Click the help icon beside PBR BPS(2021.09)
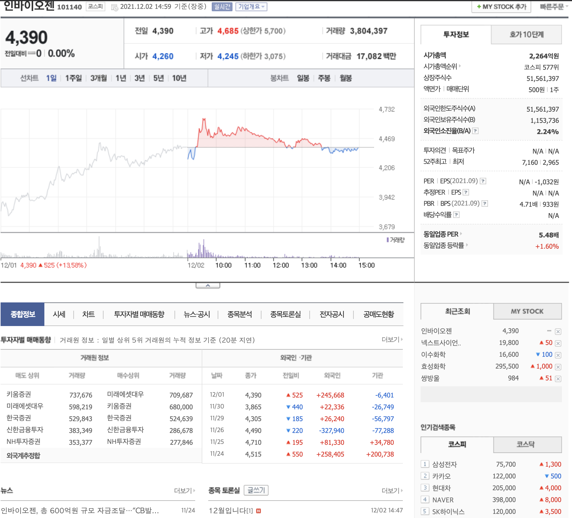This screenshot has height=518, width=572. pos(485,203)
